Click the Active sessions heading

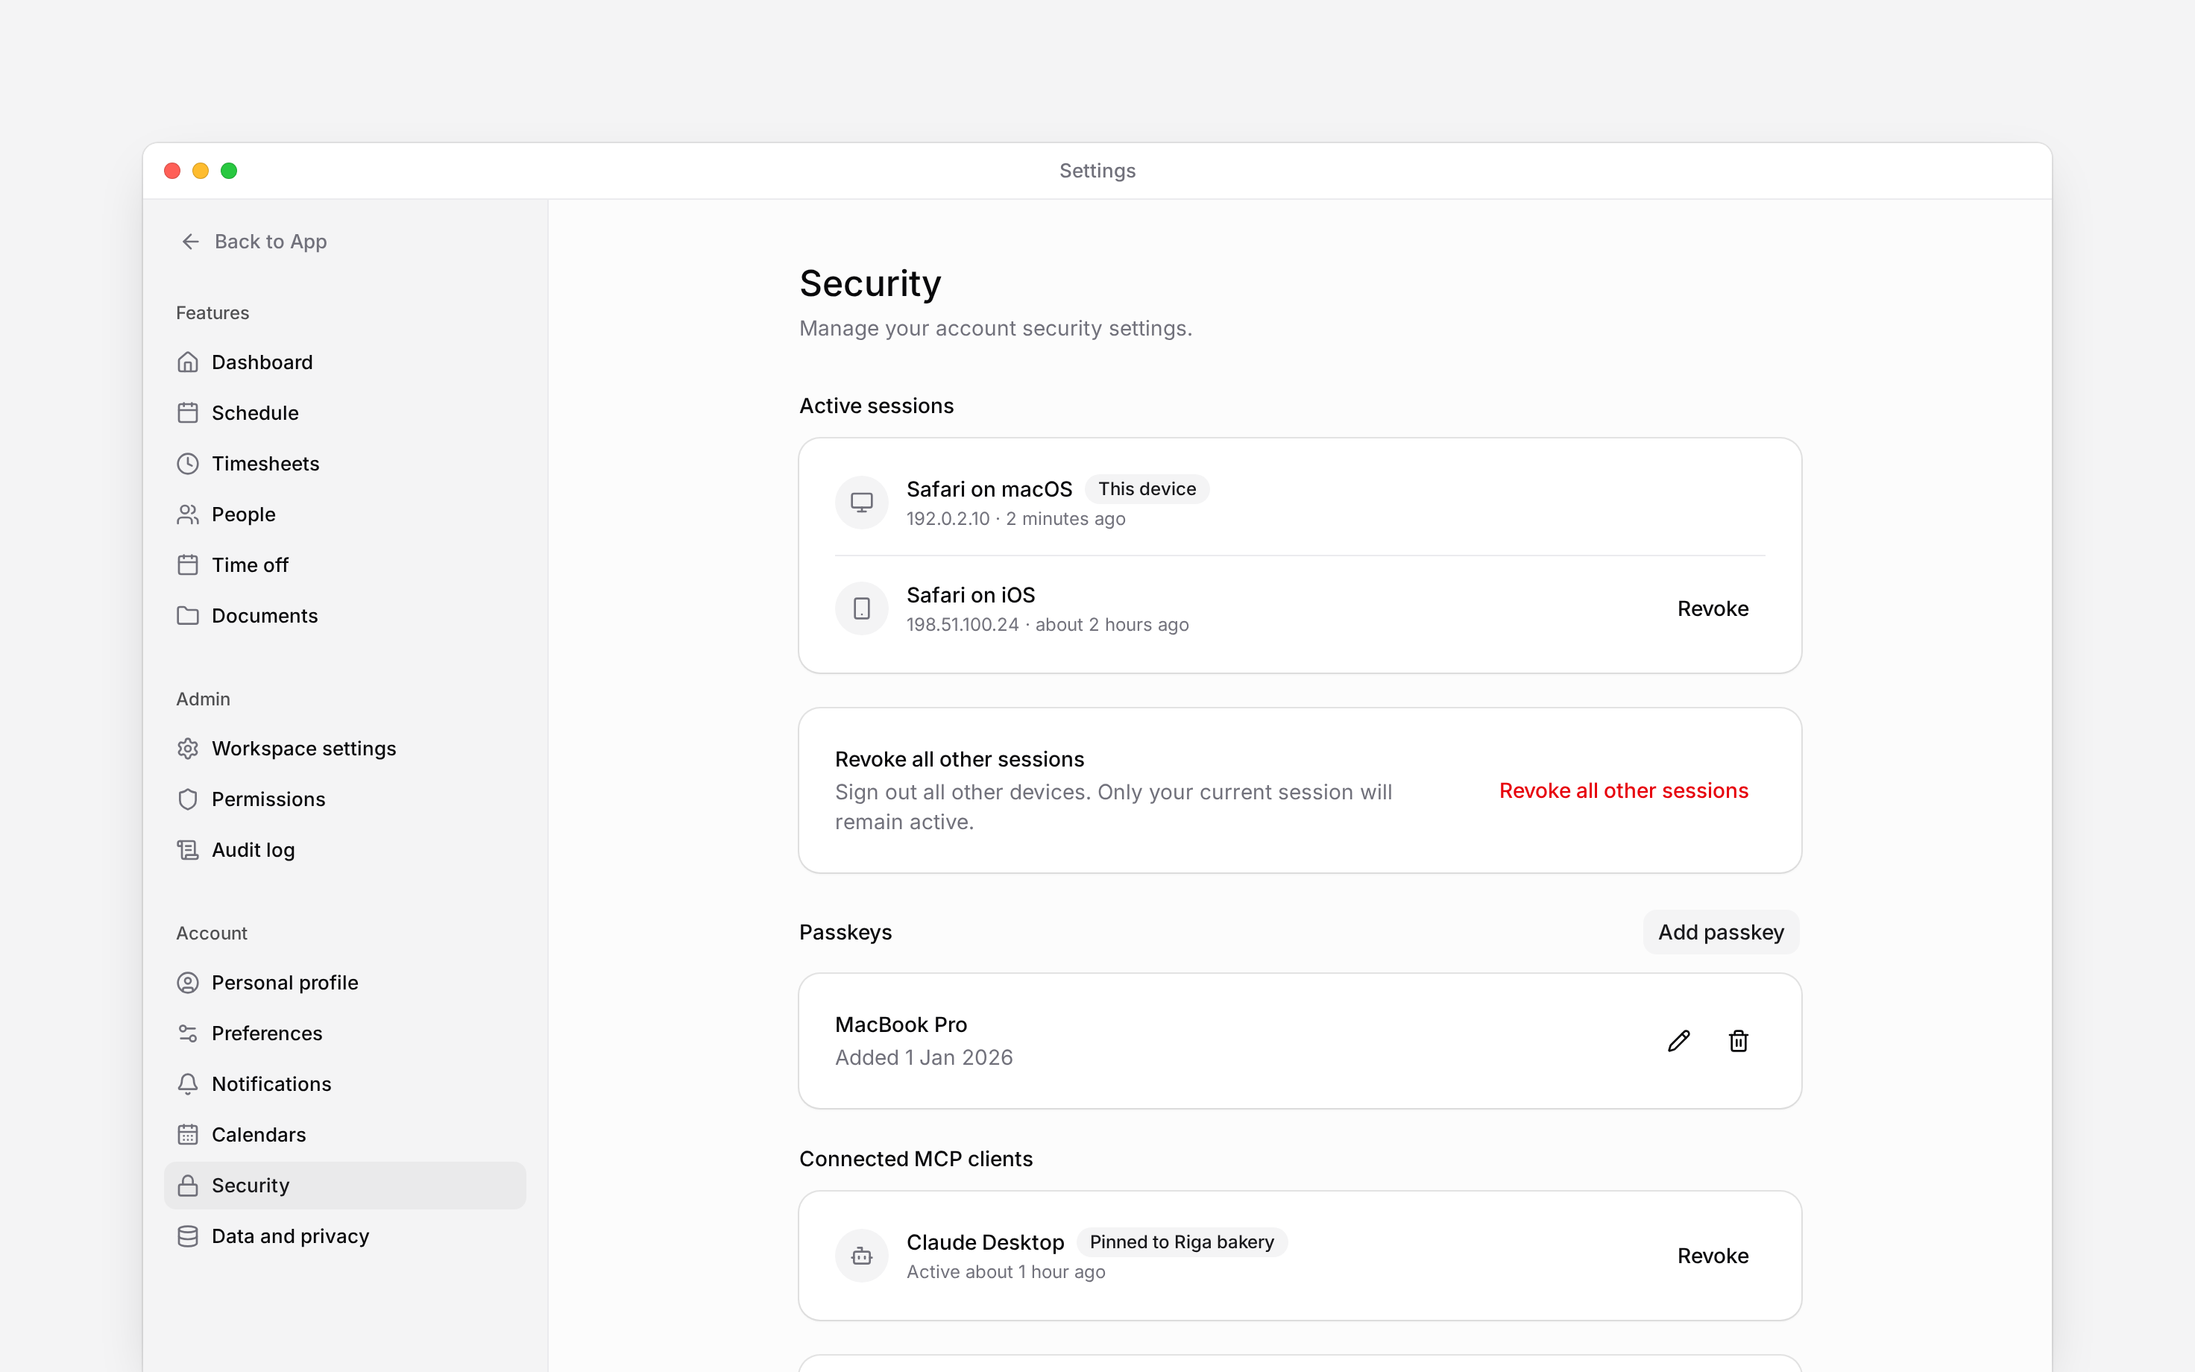pyautogui.click(x=876, y=406)
